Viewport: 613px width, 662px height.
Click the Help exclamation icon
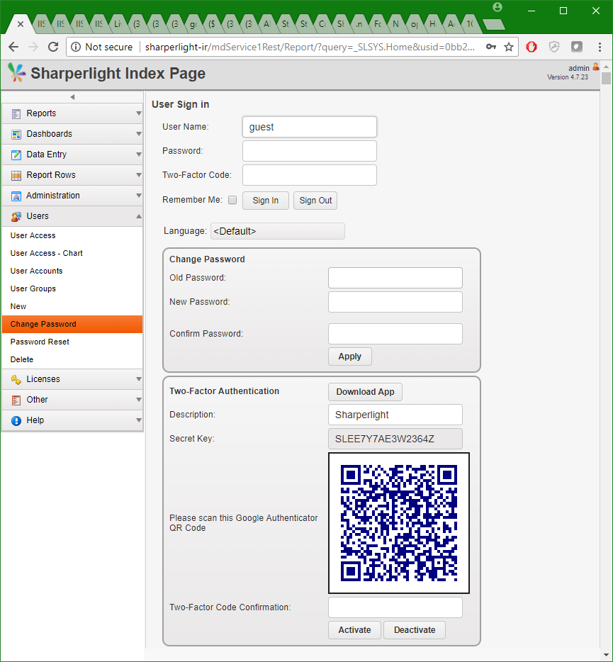click(16, 420)
